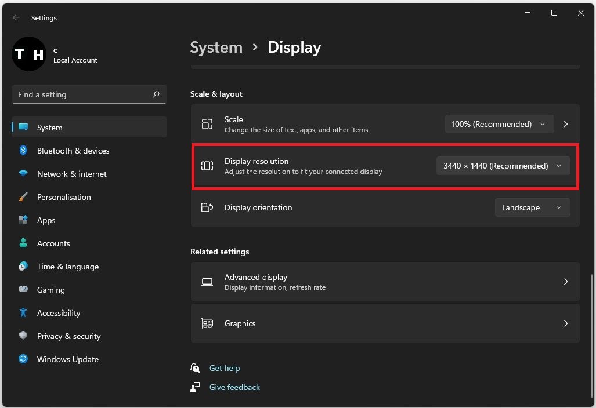The height and width of the screenshot is (408, 596).
Task: Click the Give feedback link
Action: point(234,387)
